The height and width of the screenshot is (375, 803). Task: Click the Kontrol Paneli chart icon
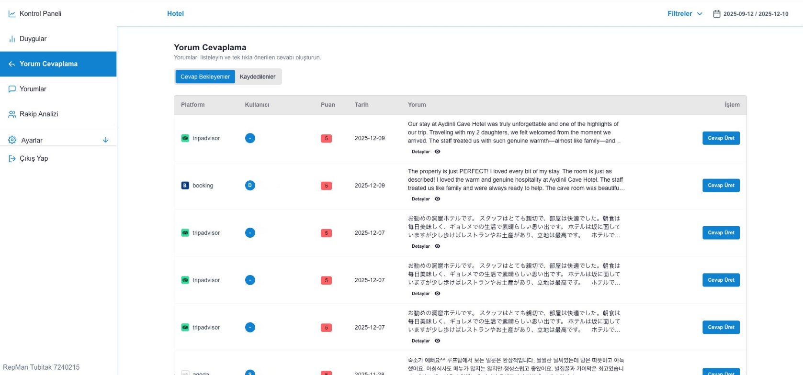point(12,14)
